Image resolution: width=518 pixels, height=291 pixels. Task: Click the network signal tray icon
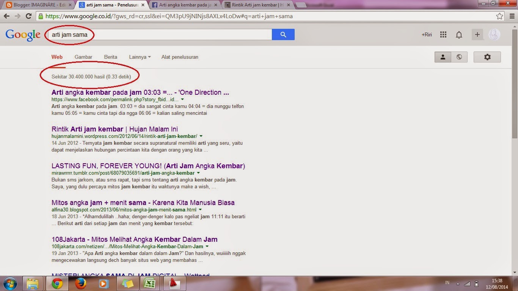[x=468, y=283]
